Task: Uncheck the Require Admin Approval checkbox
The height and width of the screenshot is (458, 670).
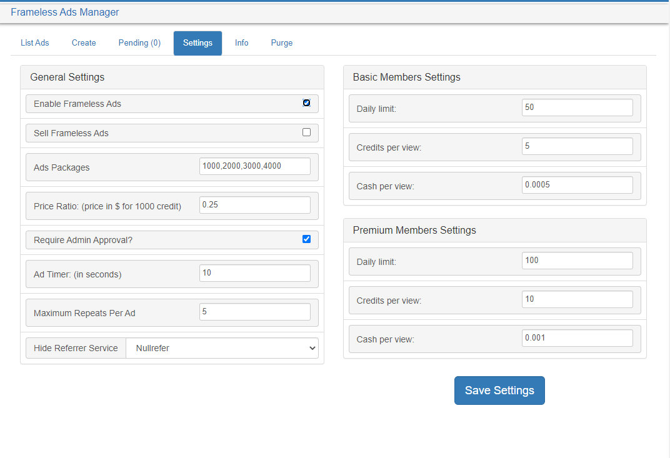Action: [306, 239]
